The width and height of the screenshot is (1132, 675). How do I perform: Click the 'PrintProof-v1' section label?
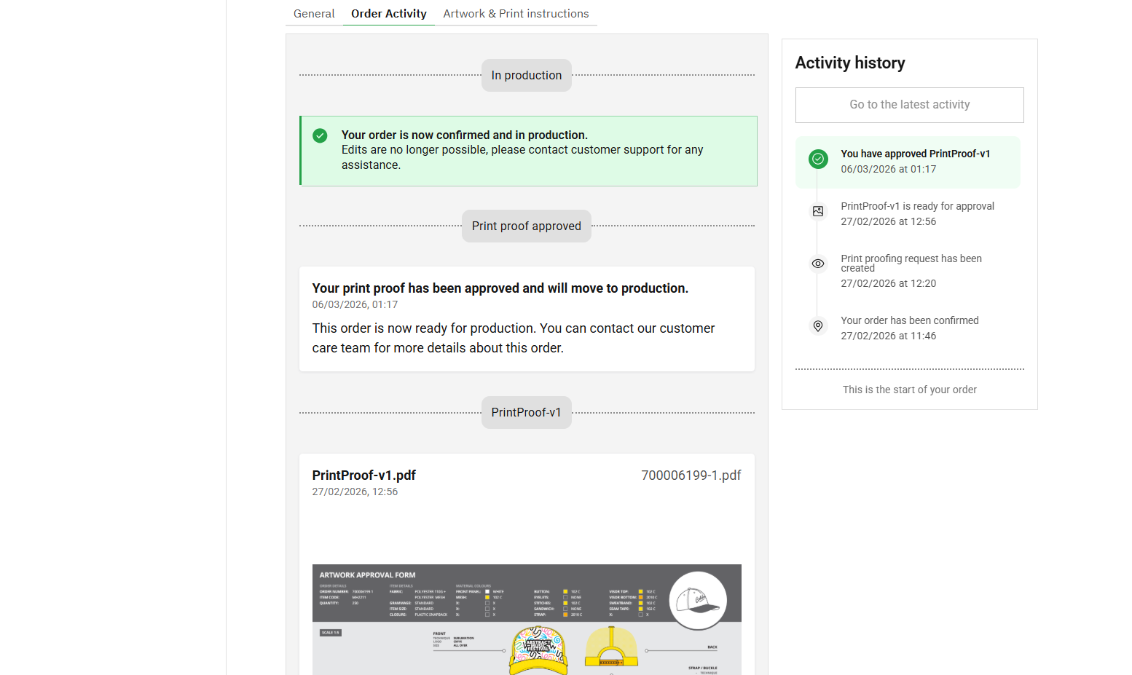[x=527, y=413]
